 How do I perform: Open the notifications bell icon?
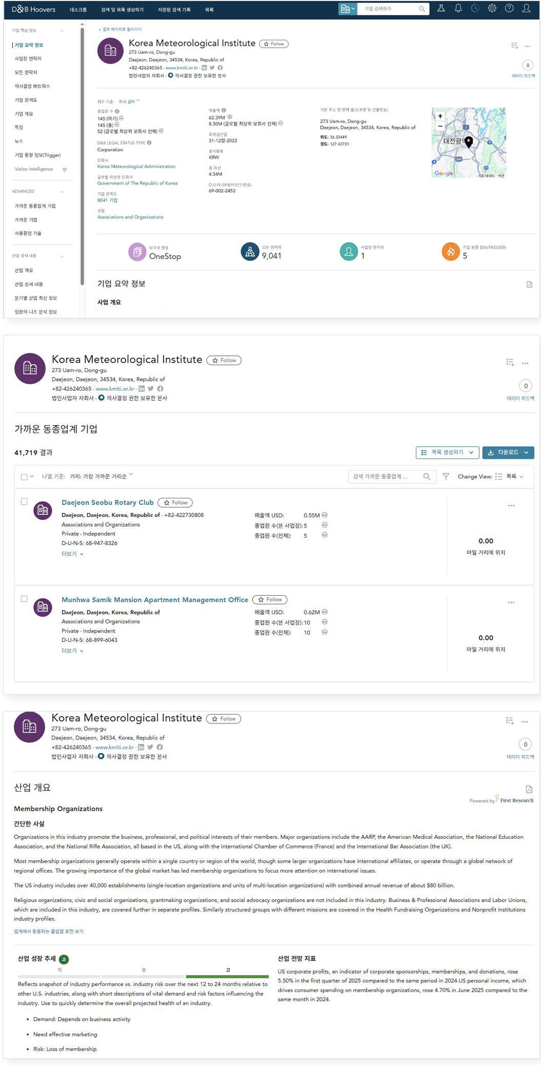[x=458, y=9]
